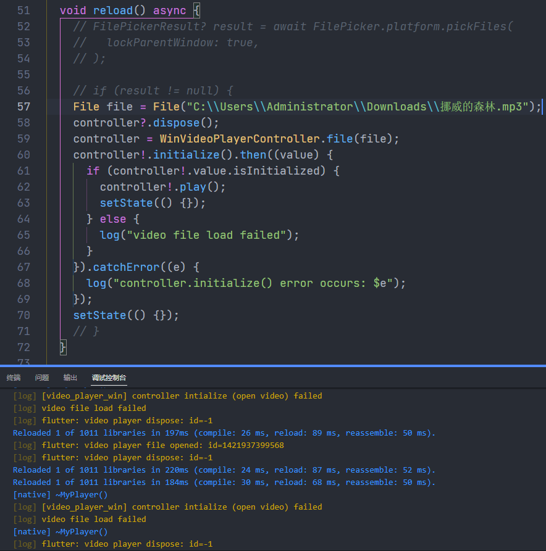Image resolution: width=546 pixels, height=551 pixels.
Task: Click the '// }' comment on line 71
Action: (x=86, y=331)
